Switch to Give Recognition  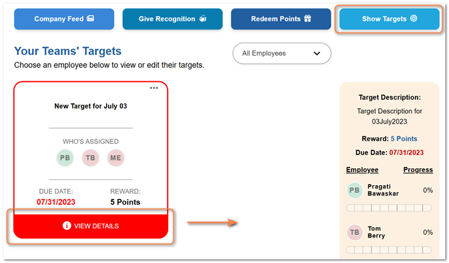[x=172, y=19]
